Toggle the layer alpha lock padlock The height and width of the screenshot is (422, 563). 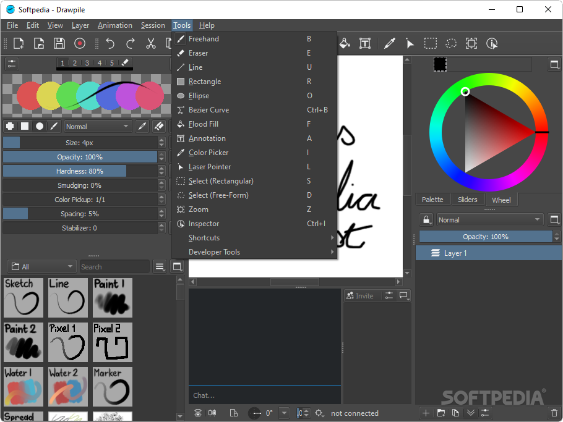pos(426,219)
